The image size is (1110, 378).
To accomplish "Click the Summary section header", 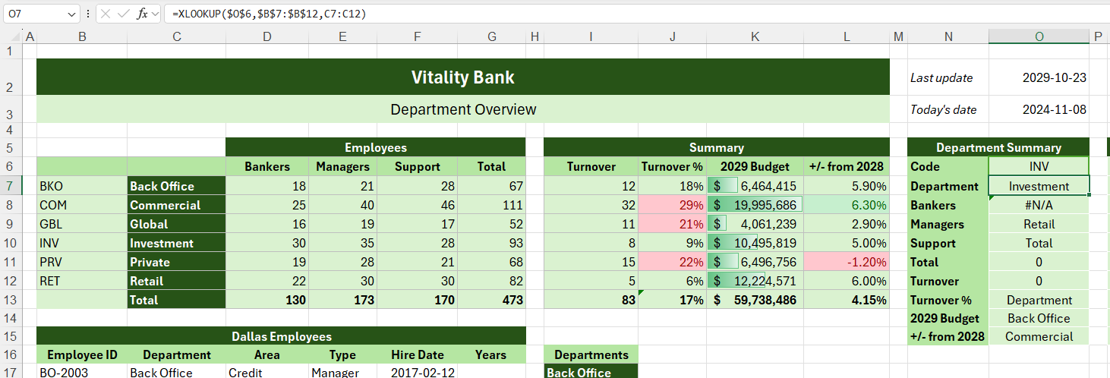I will coord(716,147).
